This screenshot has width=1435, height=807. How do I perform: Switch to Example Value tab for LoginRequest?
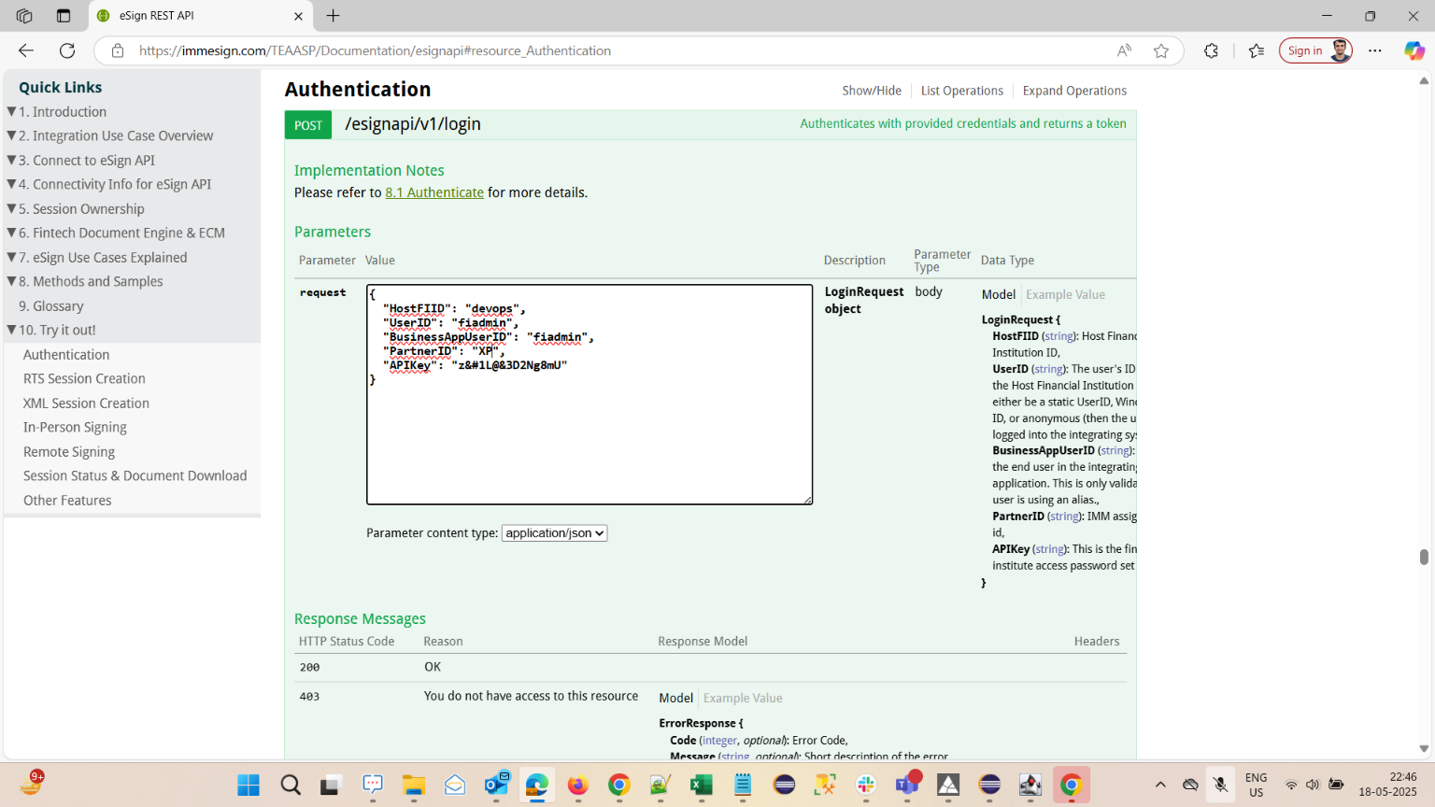click(x=1065, y=294)
